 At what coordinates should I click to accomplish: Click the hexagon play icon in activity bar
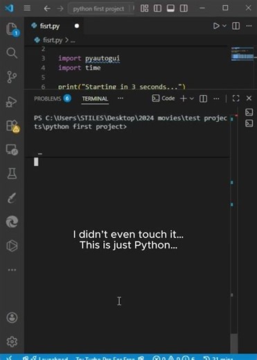(12, 246)
